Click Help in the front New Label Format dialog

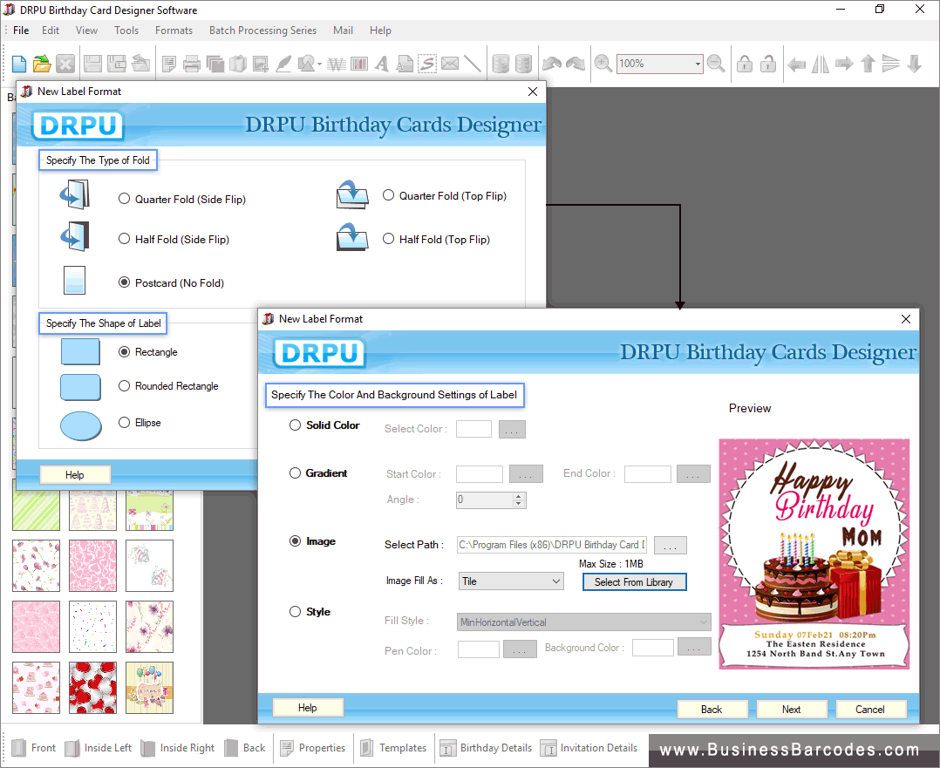tap(308, 708)
